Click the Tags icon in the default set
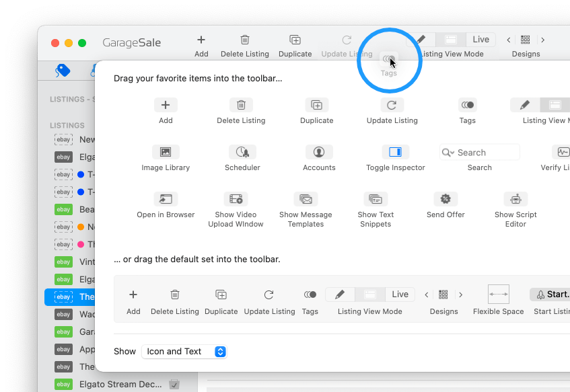570x392 pixels. click(310, 295)
